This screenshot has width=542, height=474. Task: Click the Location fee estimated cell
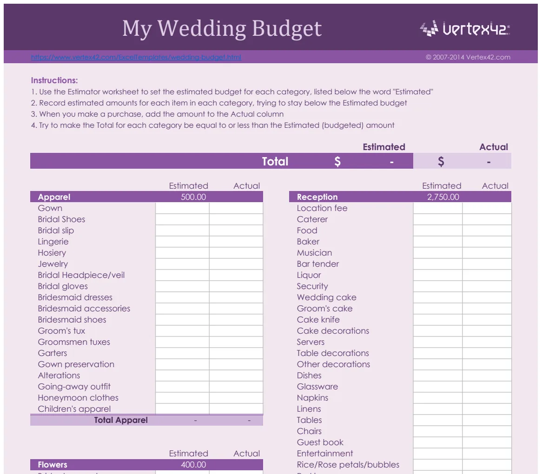click(x=437, y=208)
